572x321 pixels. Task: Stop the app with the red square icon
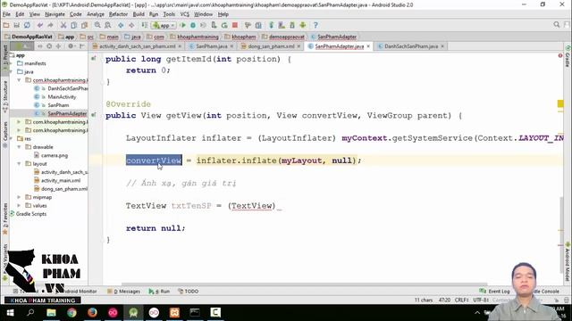[235, 25]
